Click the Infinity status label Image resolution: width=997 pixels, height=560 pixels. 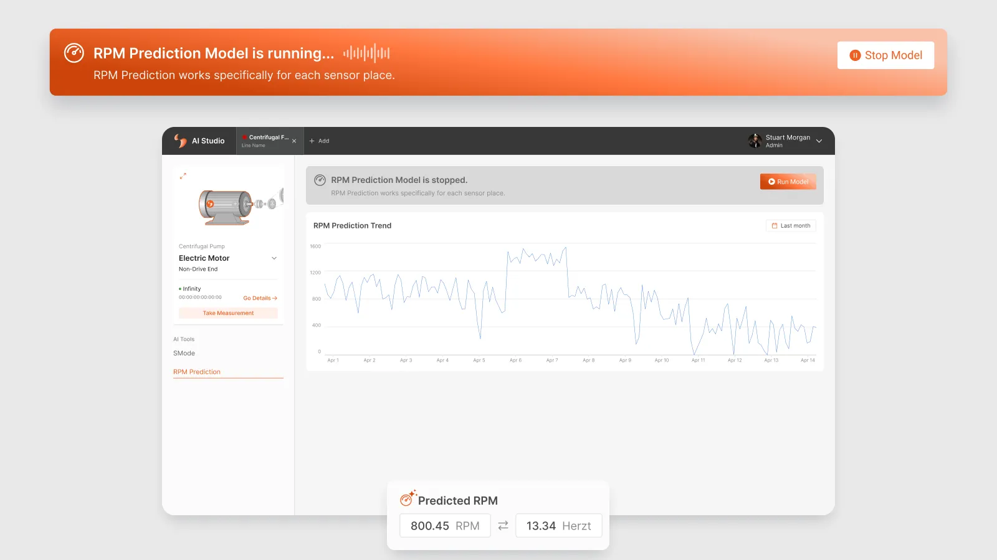(x=192, y=289)
